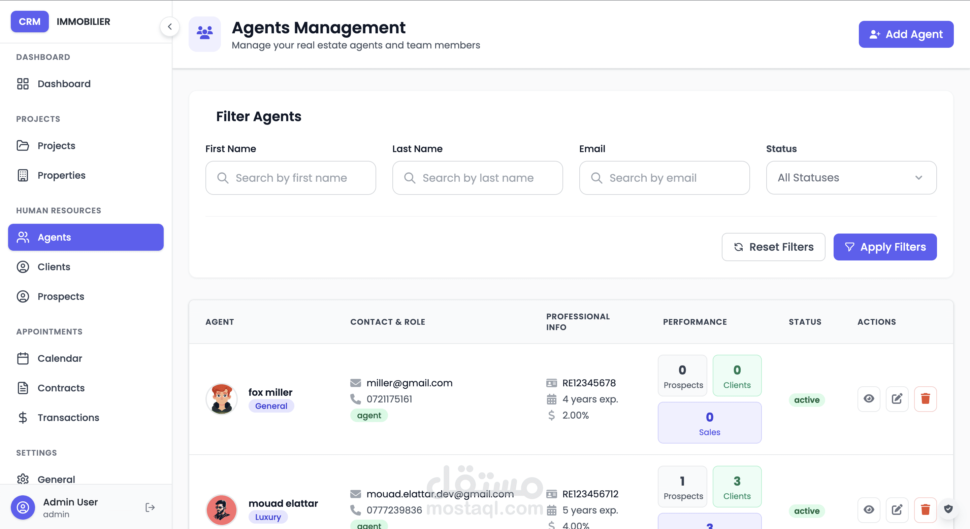
Task: Click the miller@gmail.com email
Action: tap(409, 383)
